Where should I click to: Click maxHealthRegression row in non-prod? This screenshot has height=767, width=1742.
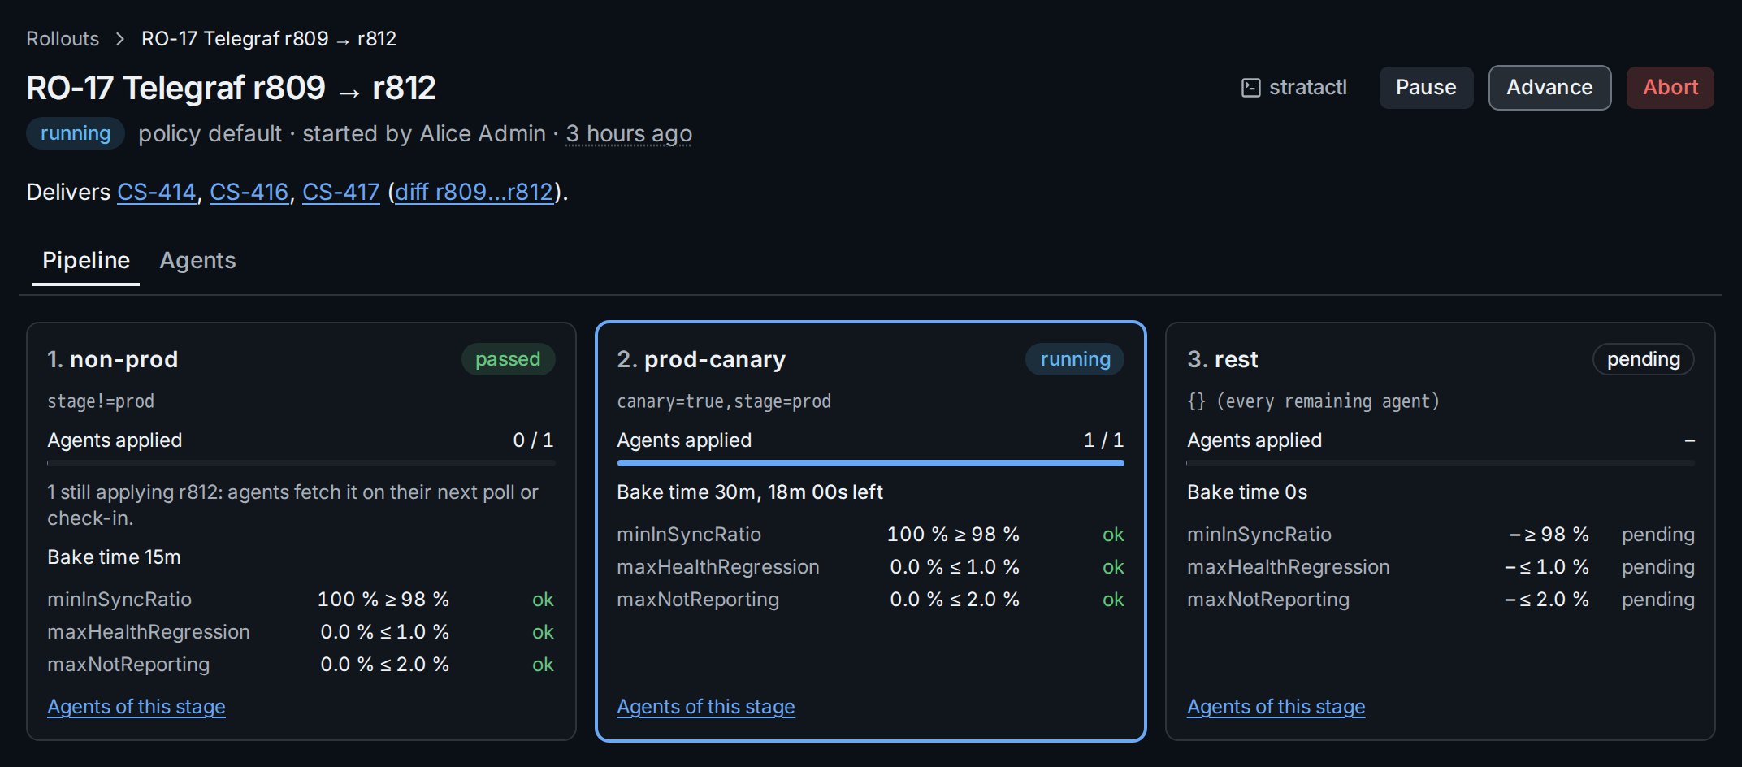click(x=301, y=632)
